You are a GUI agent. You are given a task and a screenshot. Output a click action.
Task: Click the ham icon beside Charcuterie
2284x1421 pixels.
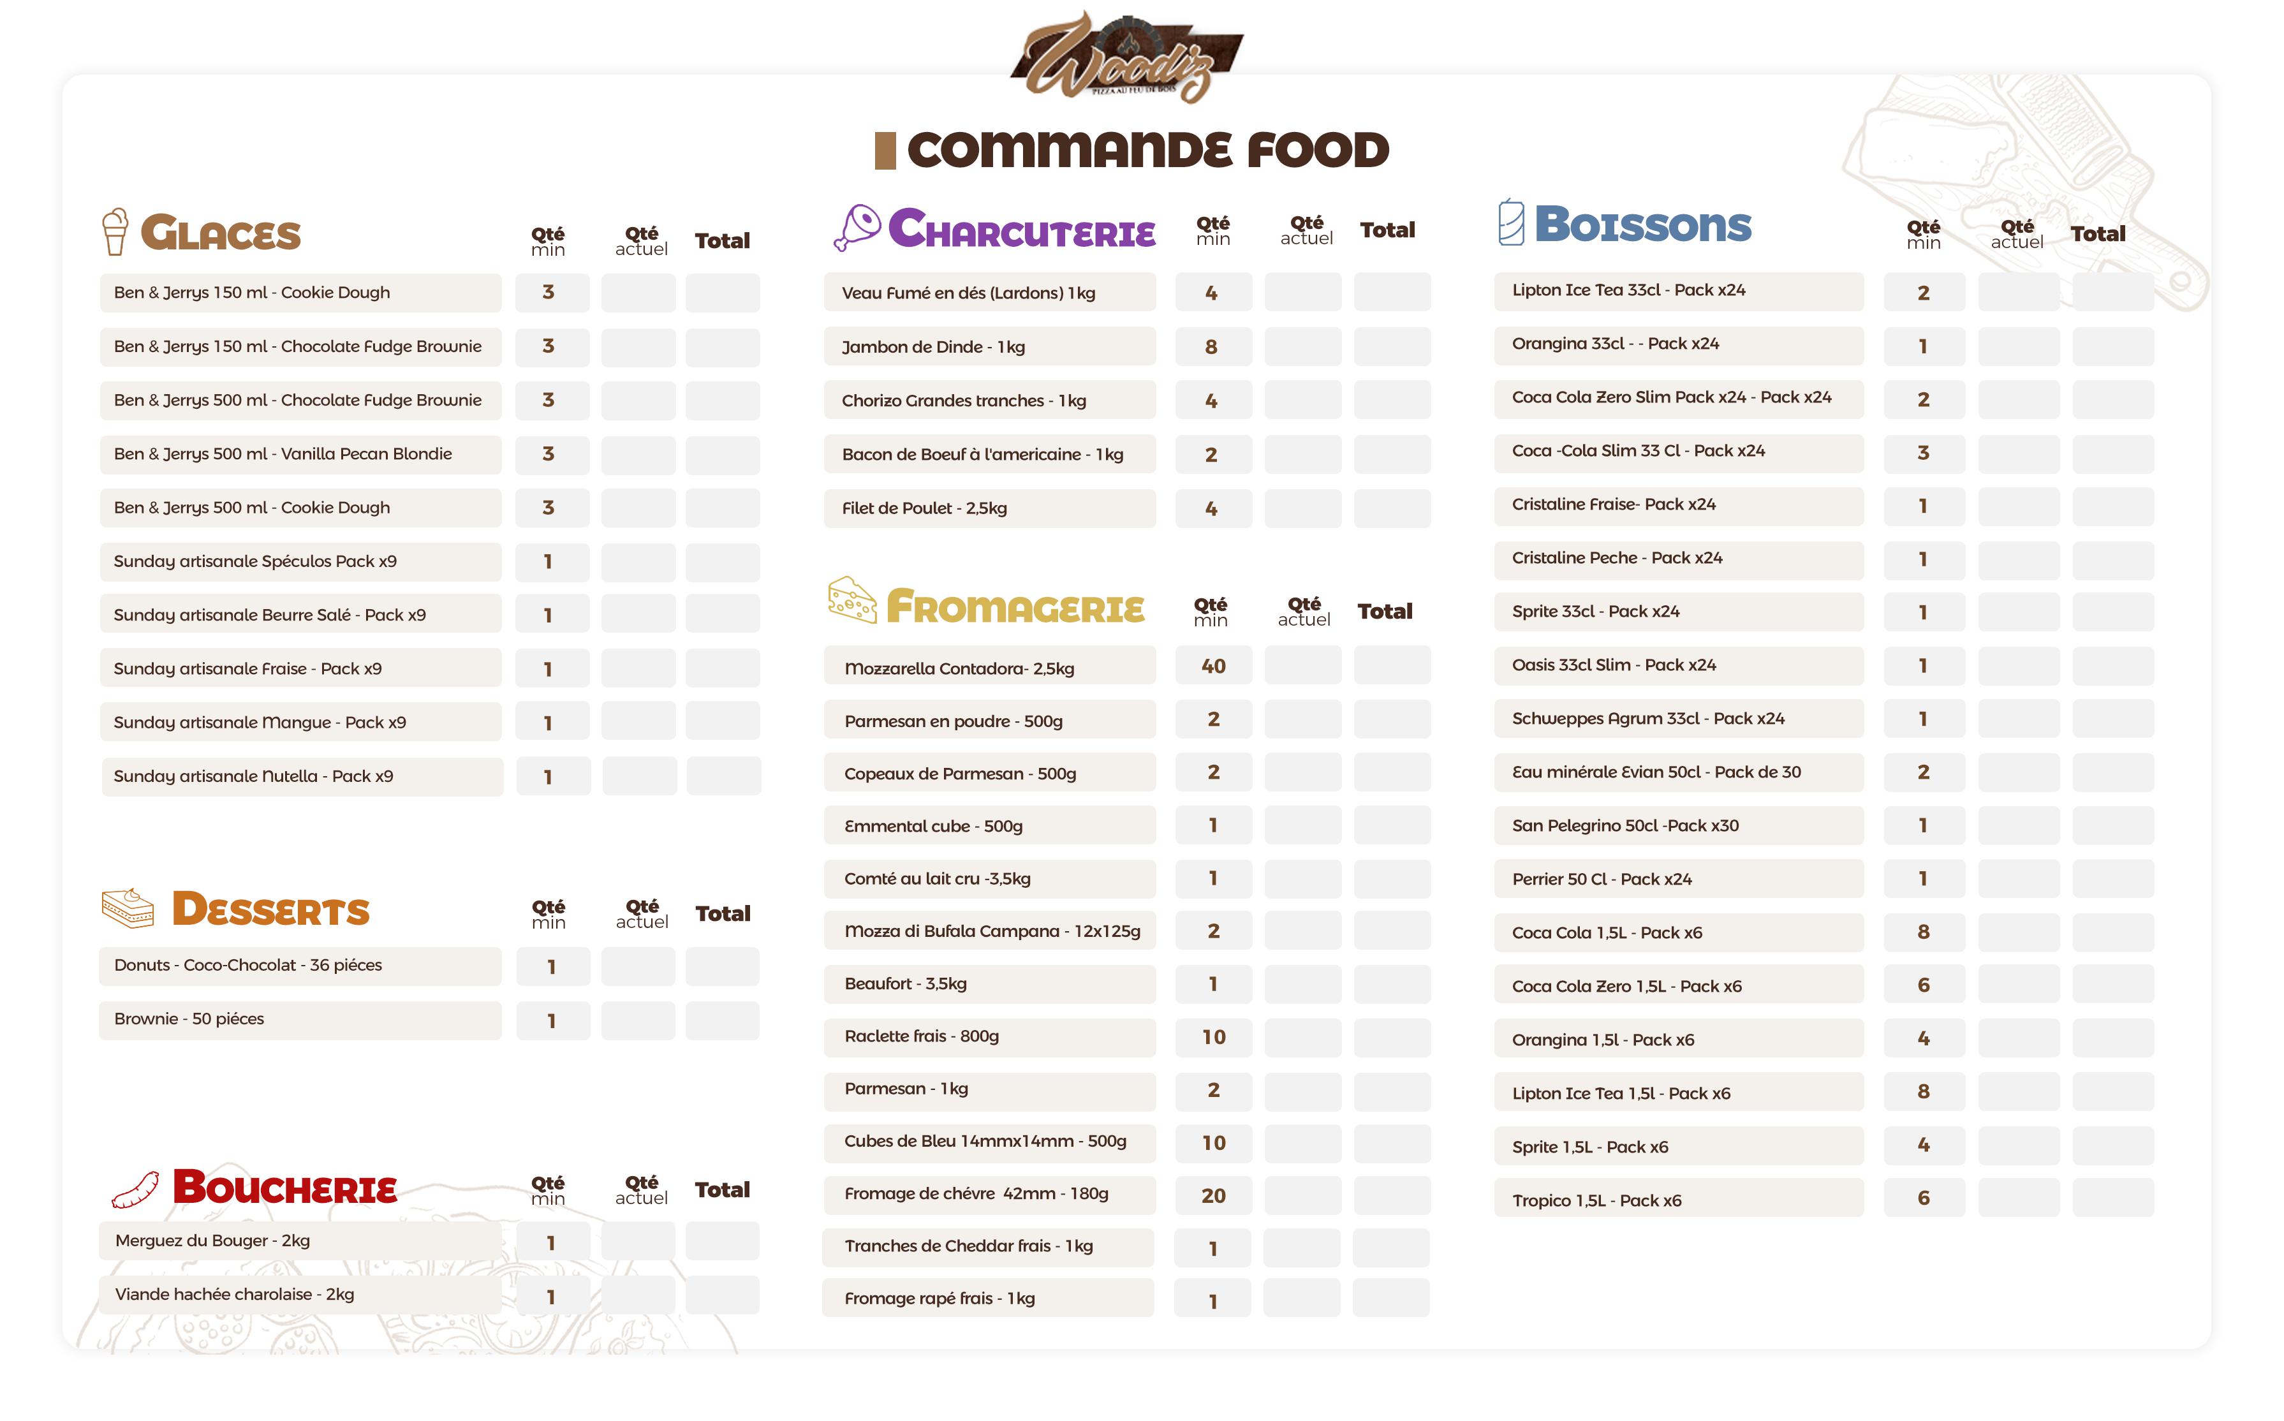pyautogui.click(x=857, y=228)
